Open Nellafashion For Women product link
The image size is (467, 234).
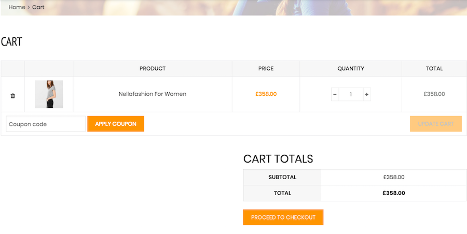coord(153,94)
